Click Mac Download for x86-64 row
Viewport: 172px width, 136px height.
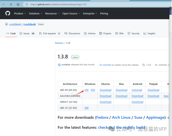(121, 90)
